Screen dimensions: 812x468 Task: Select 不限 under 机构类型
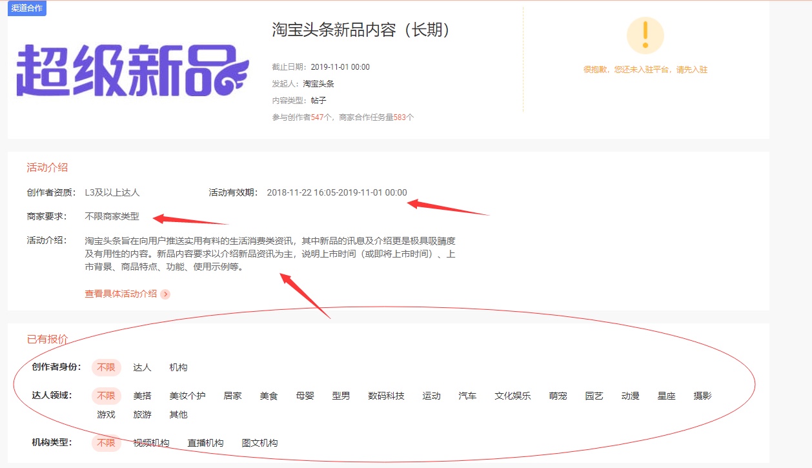[x=106, y=443]
